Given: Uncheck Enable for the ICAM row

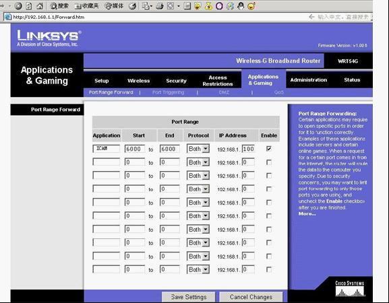Looking at the screenshot, I should [269, 148].
